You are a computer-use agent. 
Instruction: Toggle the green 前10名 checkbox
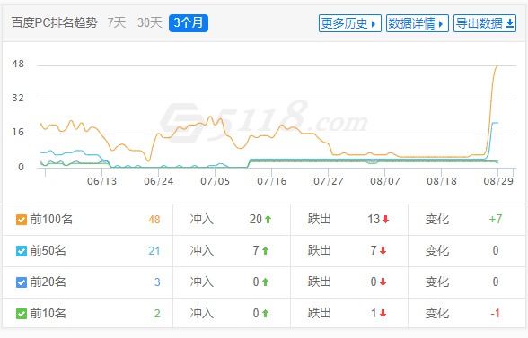22,314
